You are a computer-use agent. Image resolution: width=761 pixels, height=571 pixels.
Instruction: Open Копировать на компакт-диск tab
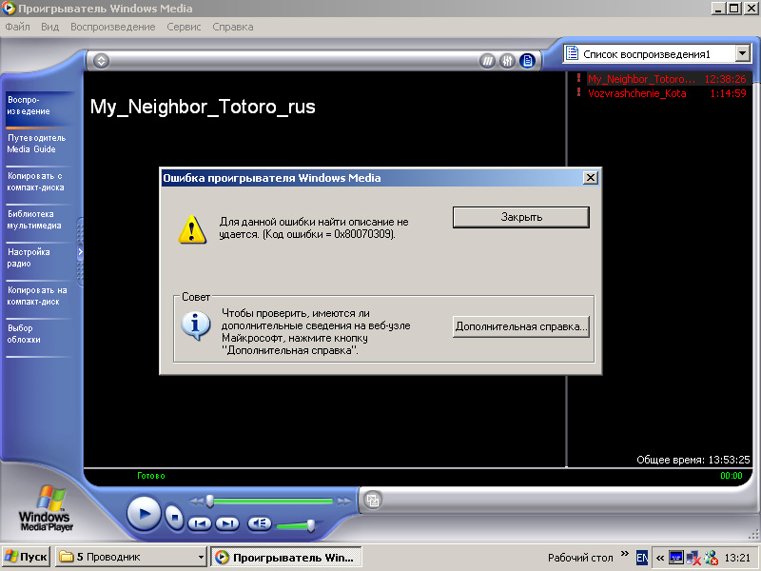click(x=40, y=296)
